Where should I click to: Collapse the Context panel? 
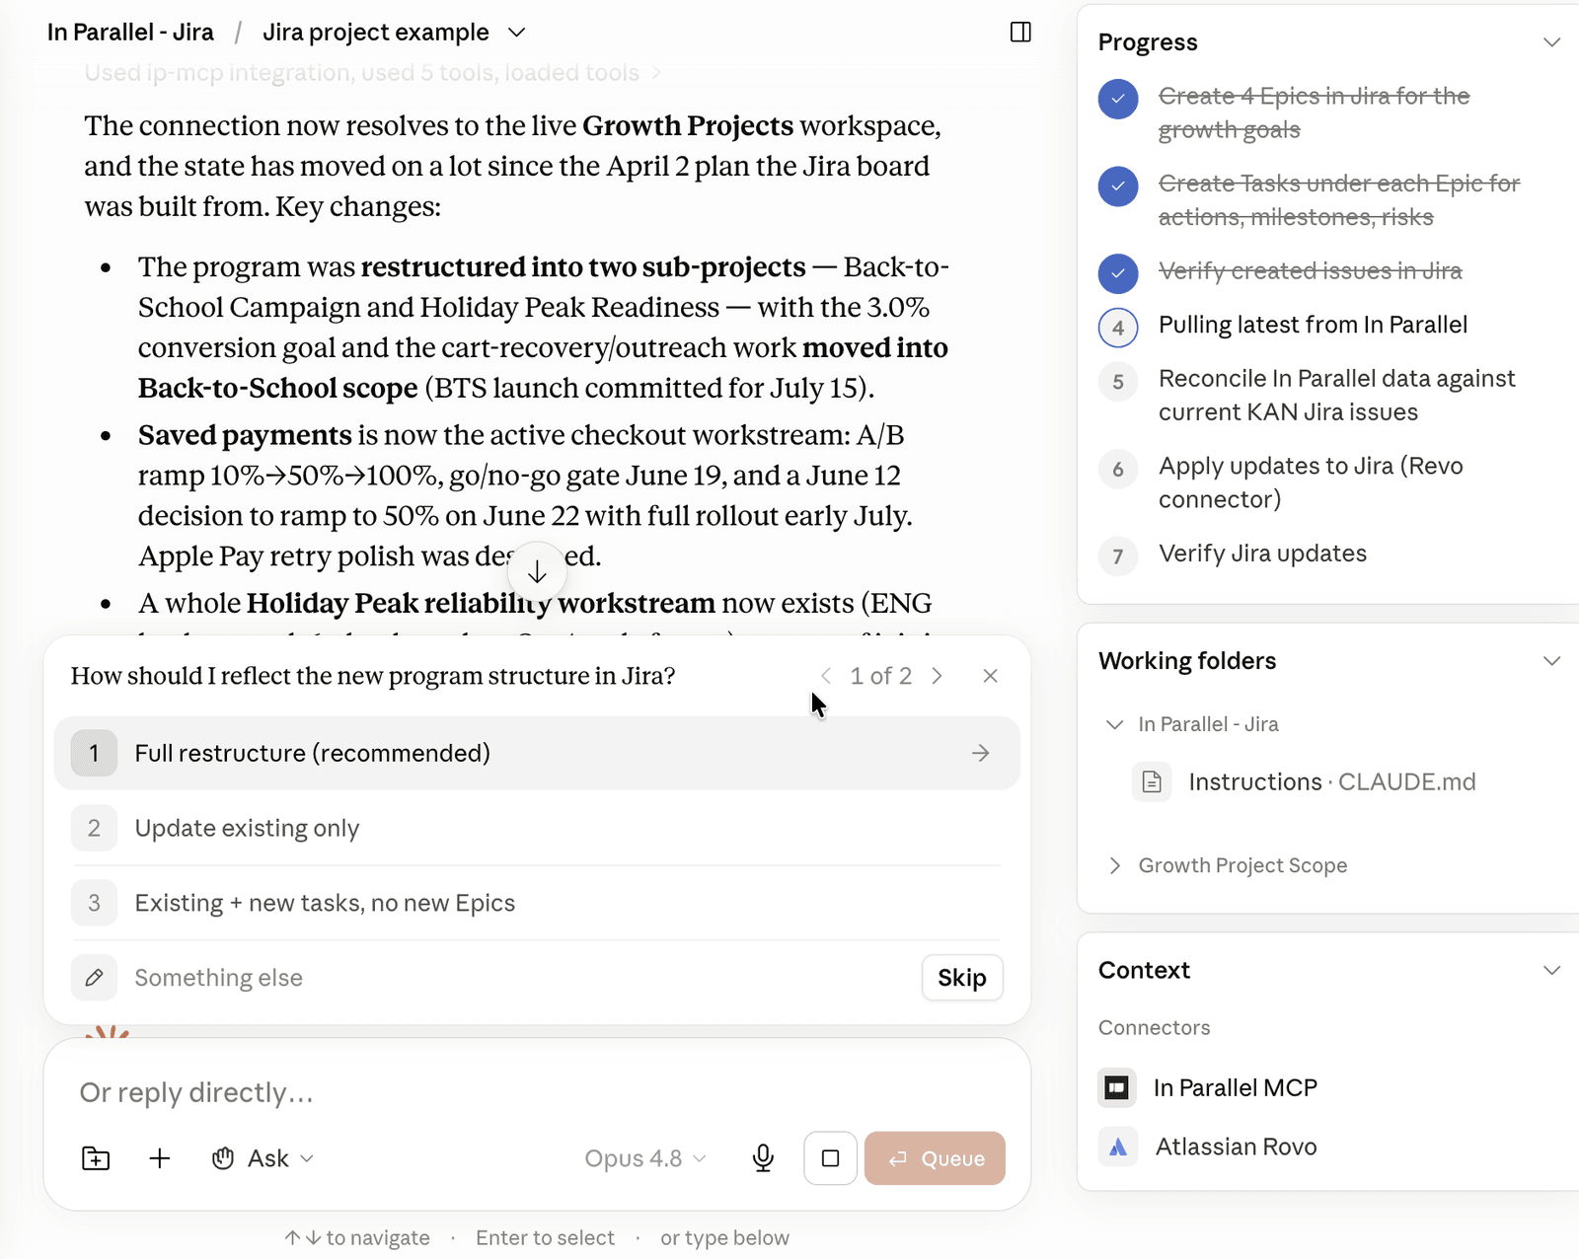coord(1551,970)
